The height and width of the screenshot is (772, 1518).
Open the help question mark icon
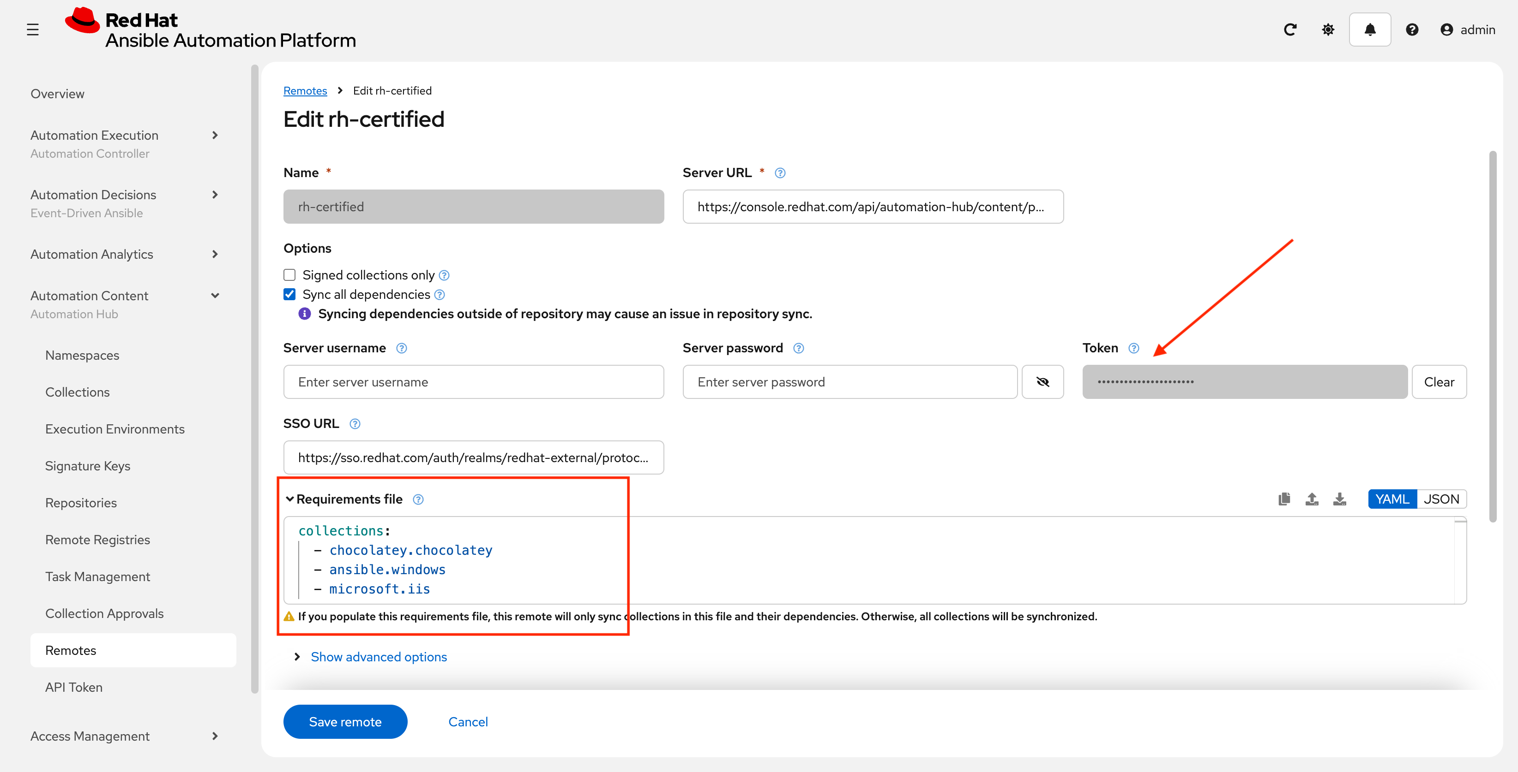tap(1411, 30)
